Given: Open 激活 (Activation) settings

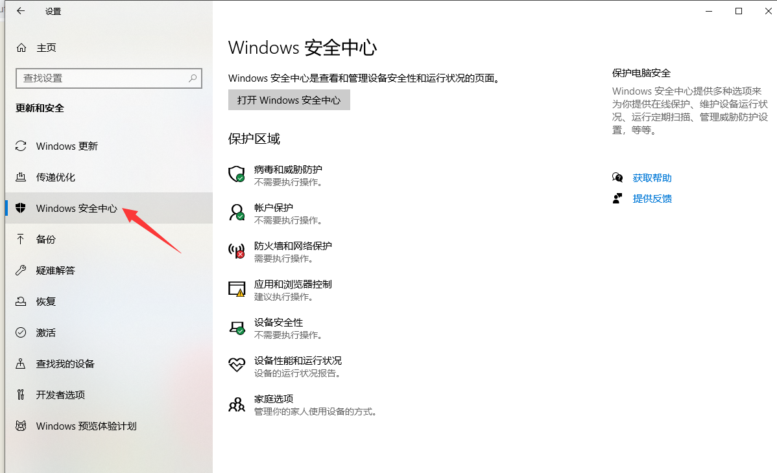Looking at the screenshot, I should (45, 332).
